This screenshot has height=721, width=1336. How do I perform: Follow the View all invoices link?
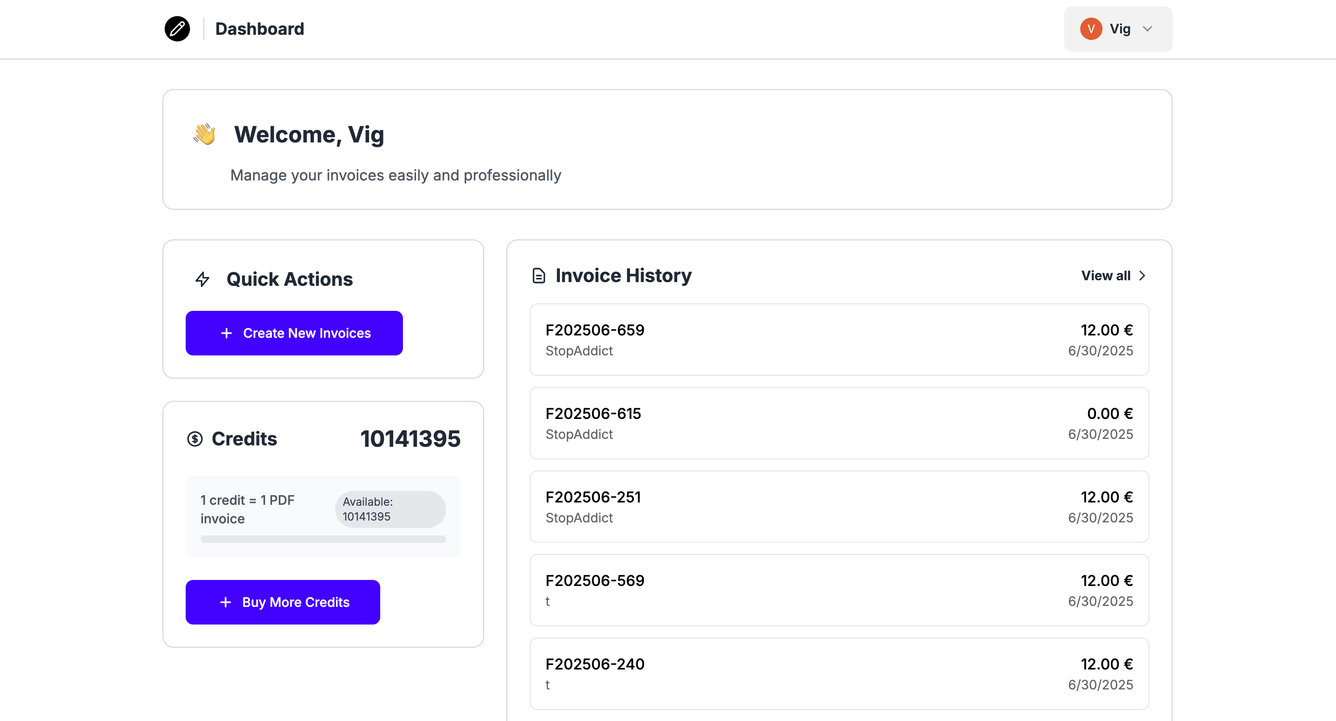click(1106, 276)
